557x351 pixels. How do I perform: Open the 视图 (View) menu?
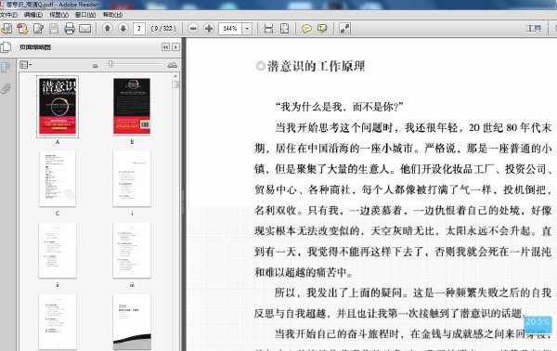tap(58, 15)
